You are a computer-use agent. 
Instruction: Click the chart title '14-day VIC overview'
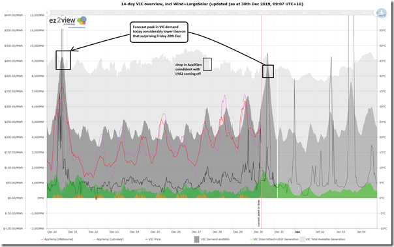(x=212, y=4)
